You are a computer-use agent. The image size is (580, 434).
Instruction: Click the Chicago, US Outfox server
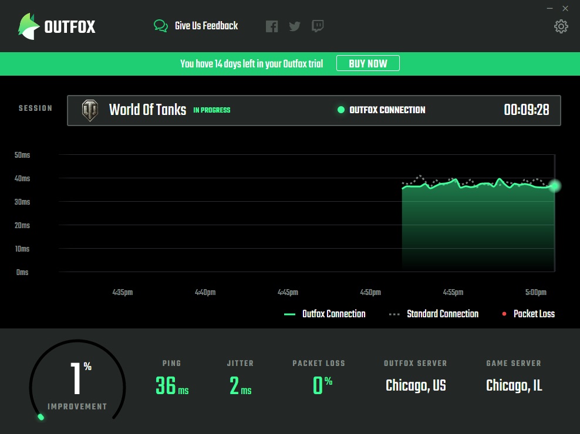pos(416,385)
